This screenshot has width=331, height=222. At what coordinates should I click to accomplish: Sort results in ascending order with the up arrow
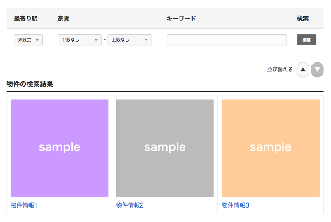pos(303,70)
